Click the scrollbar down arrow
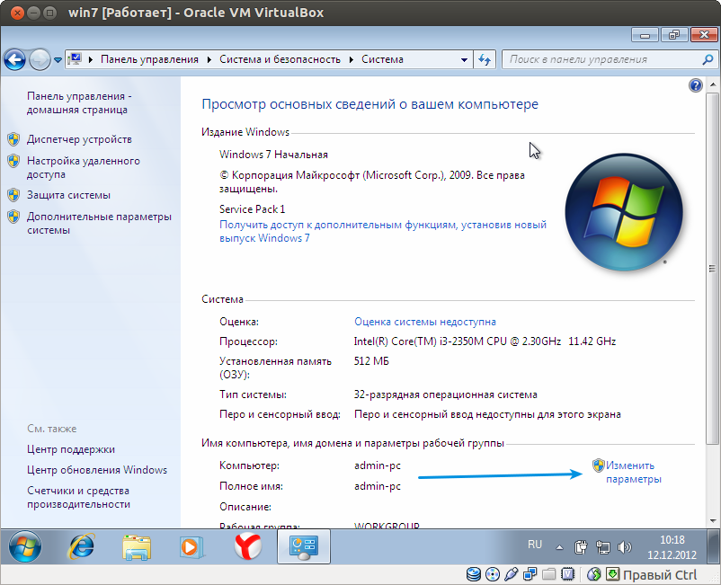 pos(712,521)
